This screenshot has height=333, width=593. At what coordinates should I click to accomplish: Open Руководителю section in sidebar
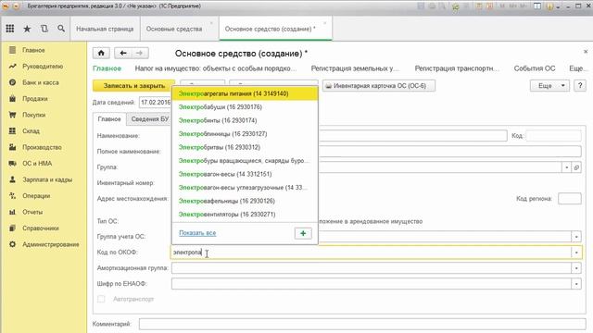click(x=43, y=66)
